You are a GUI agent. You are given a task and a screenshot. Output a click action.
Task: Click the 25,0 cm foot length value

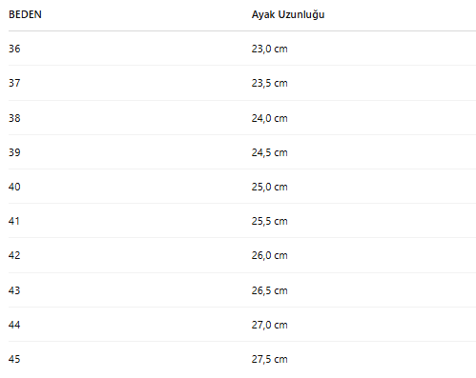(x=270, y=187)
